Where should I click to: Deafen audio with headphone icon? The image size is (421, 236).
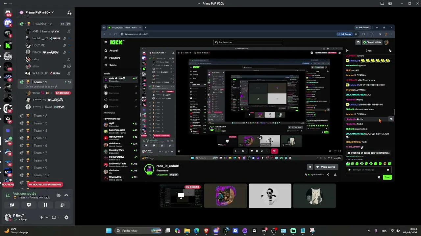(54, 217)
